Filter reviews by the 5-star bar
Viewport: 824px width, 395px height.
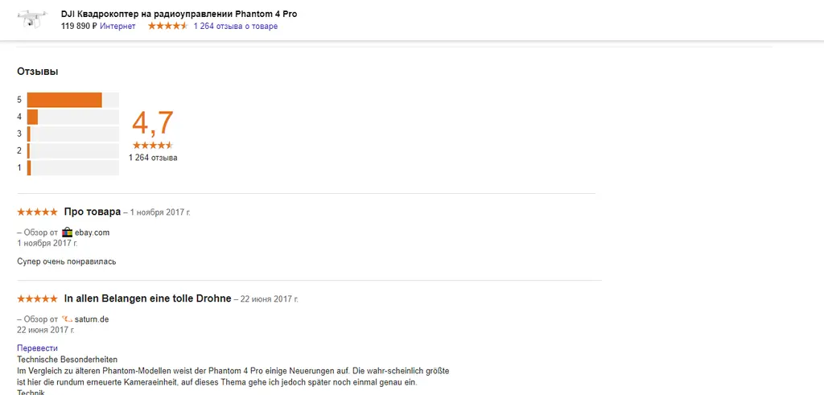click(x=72, y=100)
